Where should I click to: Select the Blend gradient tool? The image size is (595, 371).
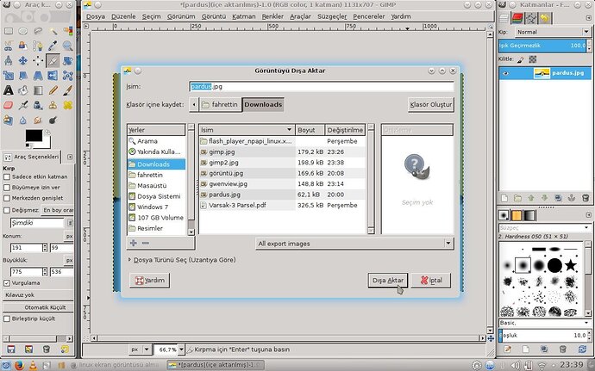click(38, 90)
